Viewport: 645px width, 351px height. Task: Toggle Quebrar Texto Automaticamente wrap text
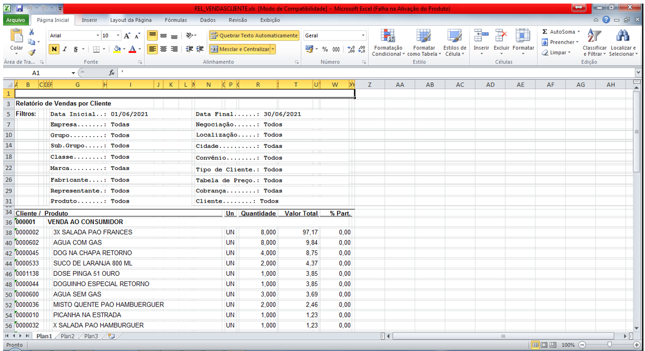click(x=254, y=36)
